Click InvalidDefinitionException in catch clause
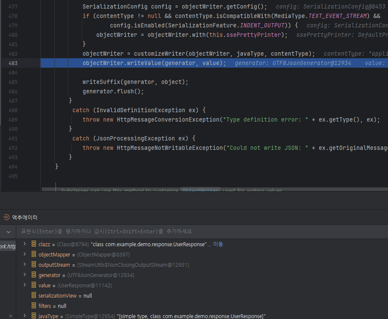This screenshot has width=388, height=319. pos(141,110)
